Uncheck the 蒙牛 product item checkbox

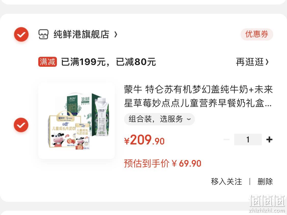(x=21, y=125)
